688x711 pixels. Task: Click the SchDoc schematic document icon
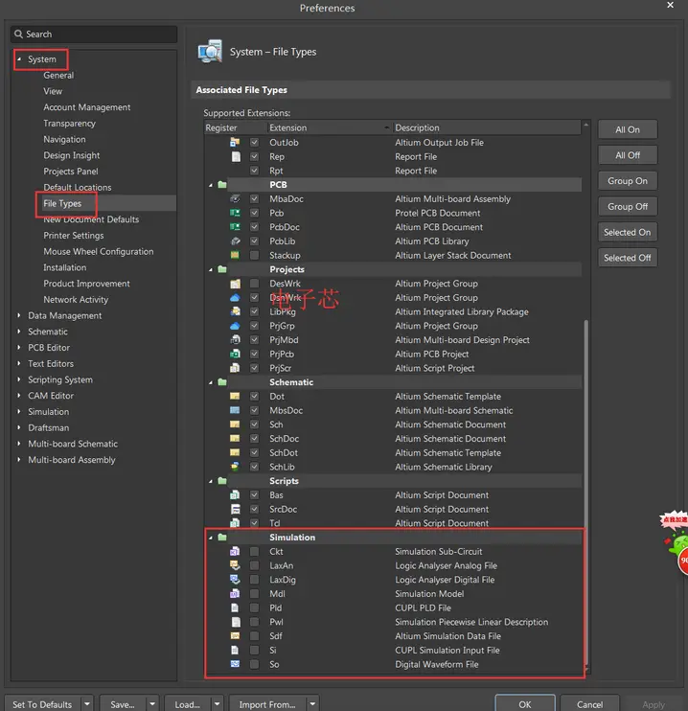pyautogui.click(x=235, y=439)
